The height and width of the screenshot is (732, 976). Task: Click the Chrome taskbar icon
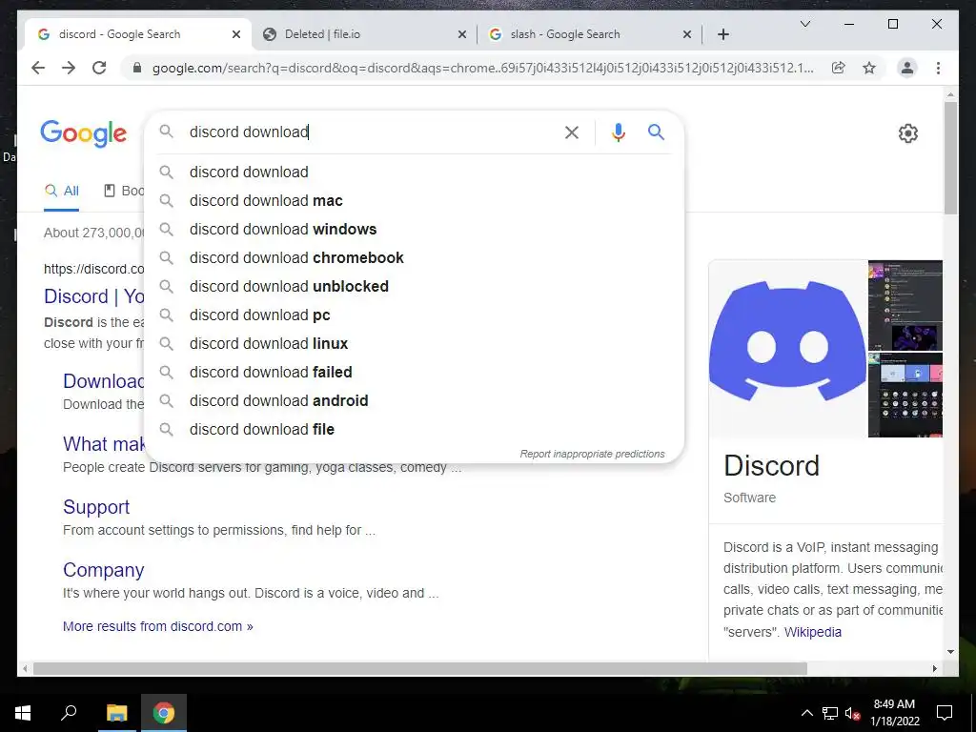(x=164, y=713)
